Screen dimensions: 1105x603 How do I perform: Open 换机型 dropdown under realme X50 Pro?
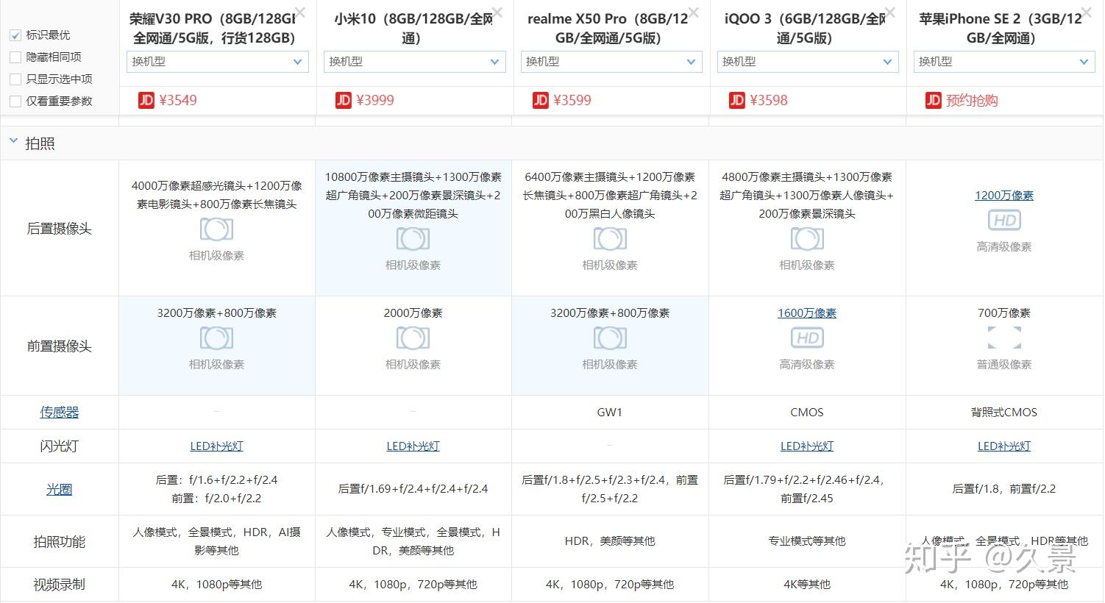click(x=611, y=62)
